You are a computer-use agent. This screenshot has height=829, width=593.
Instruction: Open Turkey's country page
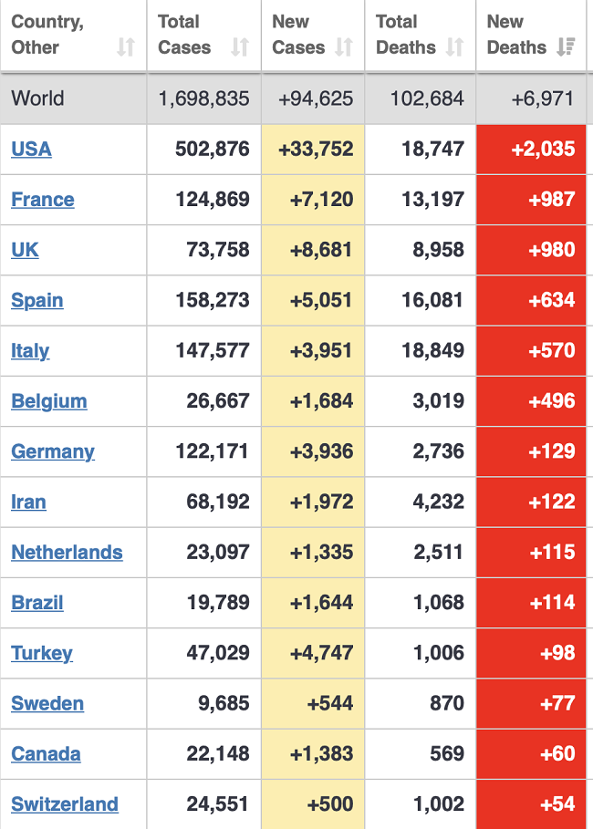42,653
